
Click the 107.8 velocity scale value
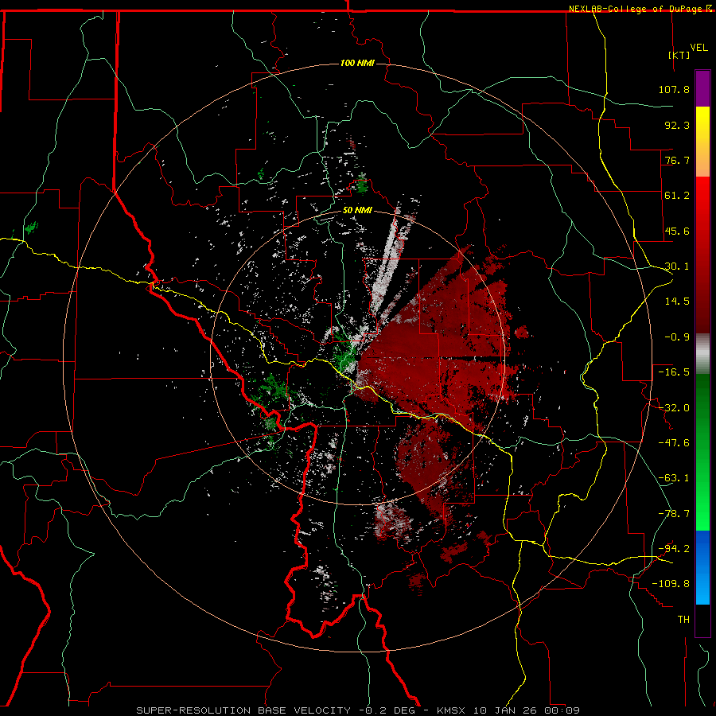(674, 89)
